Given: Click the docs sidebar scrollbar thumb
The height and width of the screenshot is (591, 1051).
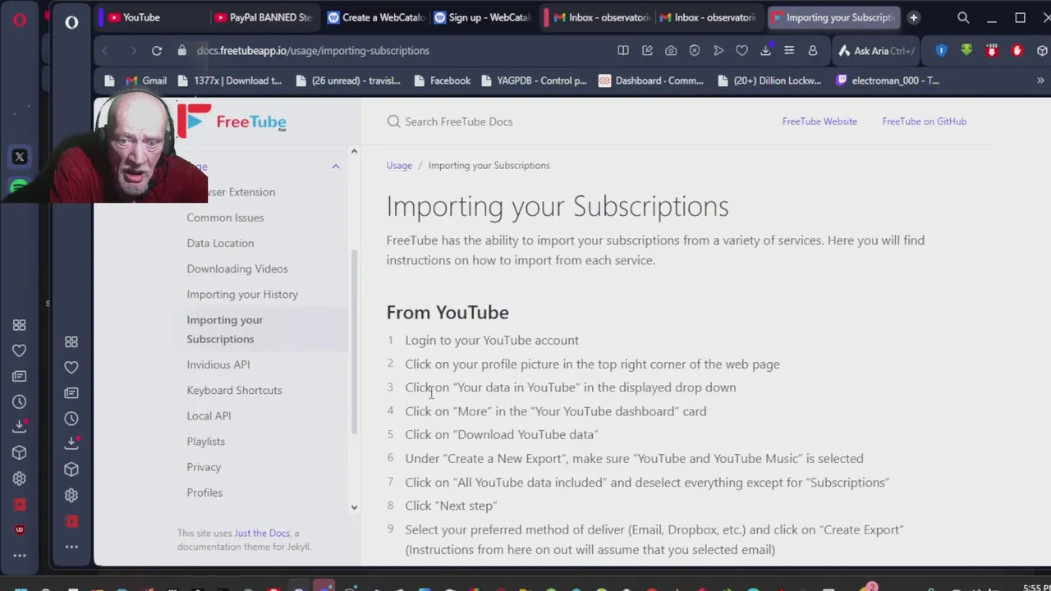Looking at the screenshot, I should [355, 341].
